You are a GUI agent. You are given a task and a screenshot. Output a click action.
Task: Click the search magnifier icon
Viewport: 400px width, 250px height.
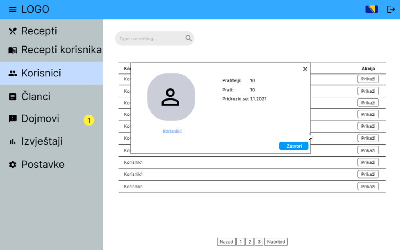tap(188, 38)
